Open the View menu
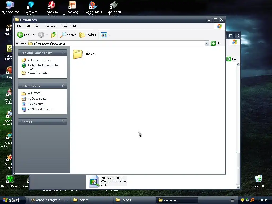 click(37, 26)
